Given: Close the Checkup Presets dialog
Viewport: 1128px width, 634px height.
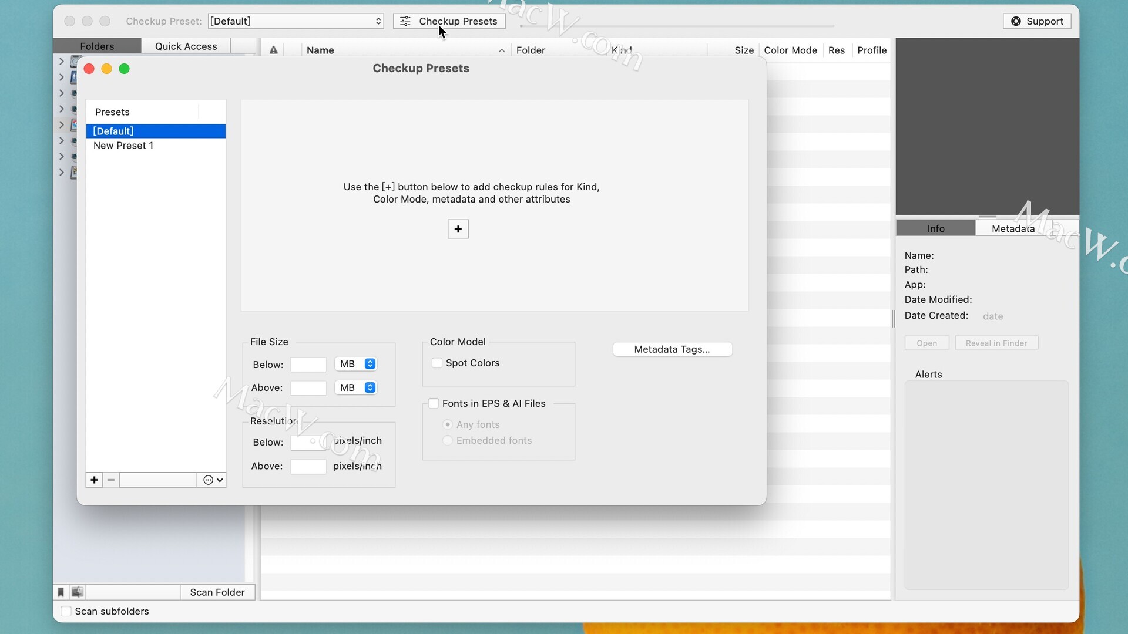Looking at the screenshot, I should (89, 69).
